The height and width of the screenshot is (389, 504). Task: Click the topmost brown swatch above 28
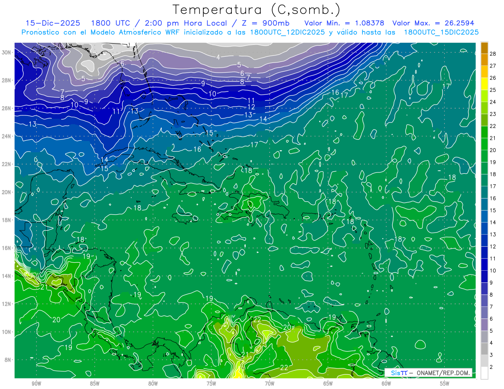484,48
